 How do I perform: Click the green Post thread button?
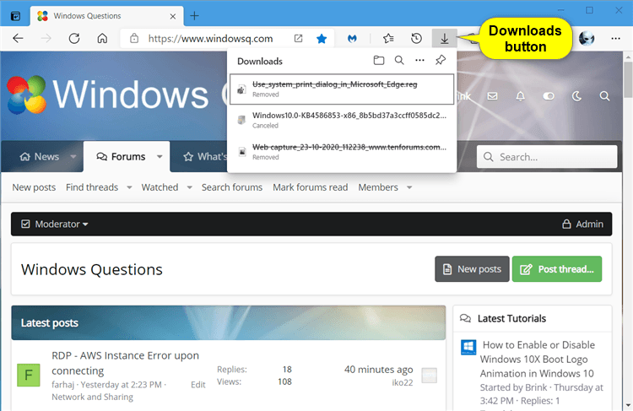[557, 269]
